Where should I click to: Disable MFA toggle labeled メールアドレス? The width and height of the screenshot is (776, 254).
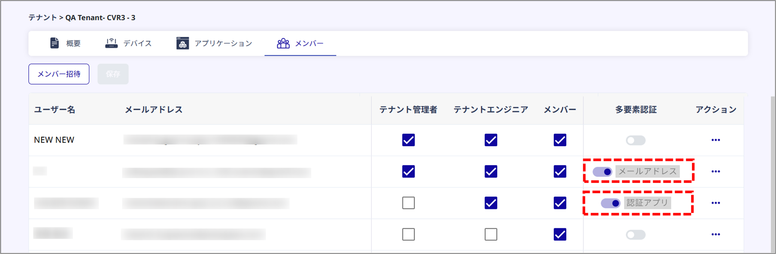(602, 172)
